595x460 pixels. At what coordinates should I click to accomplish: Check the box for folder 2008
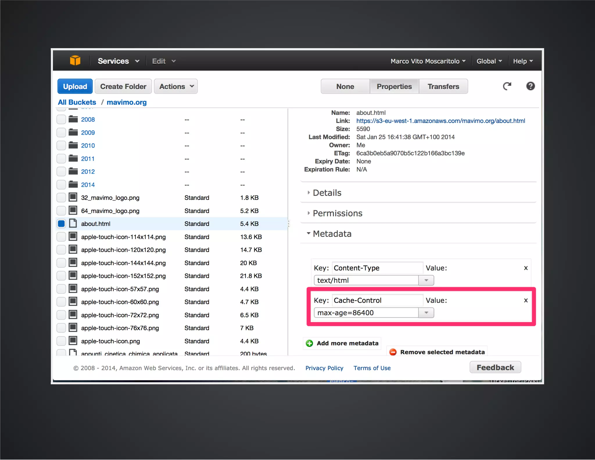(x=61, y=119)
